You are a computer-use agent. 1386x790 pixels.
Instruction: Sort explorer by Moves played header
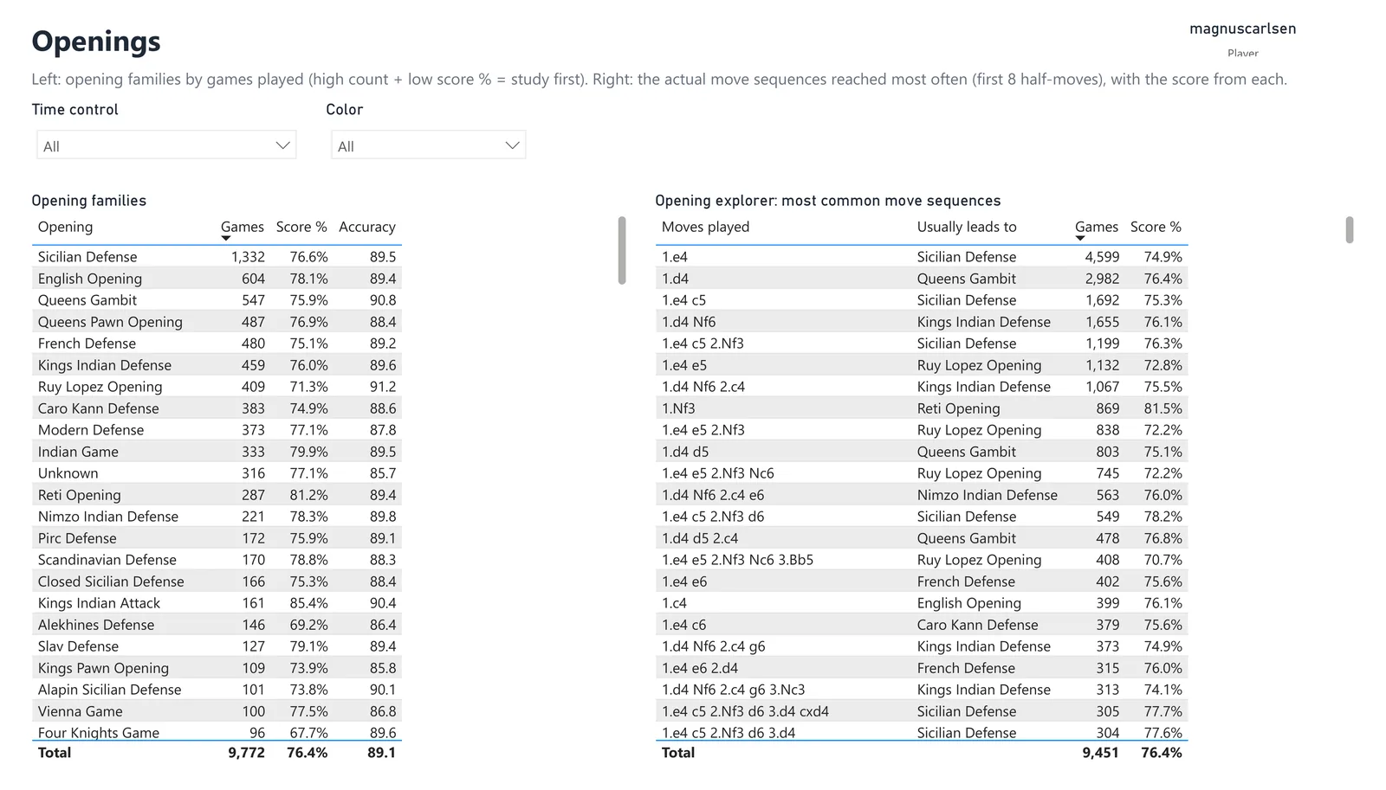click(x=705, y=227)
